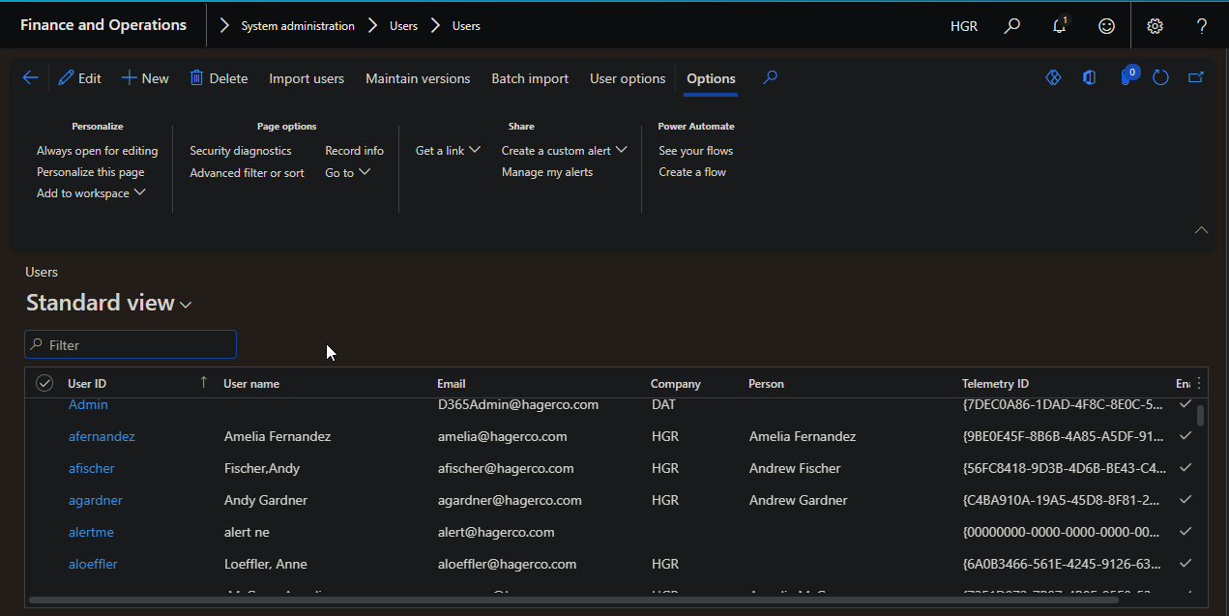Toggle Enabled checkmark for afischer row

1185,468
